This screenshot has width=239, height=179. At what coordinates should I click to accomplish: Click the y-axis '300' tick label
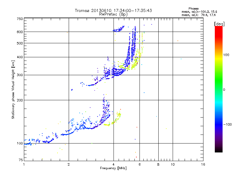(x=20, y=75)
